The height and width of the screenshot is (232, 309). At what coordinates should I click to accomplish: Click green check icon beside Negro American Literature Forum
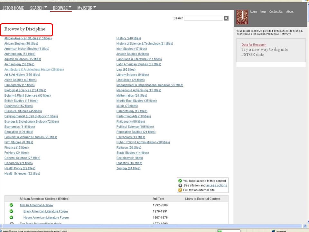click(12, 217)
